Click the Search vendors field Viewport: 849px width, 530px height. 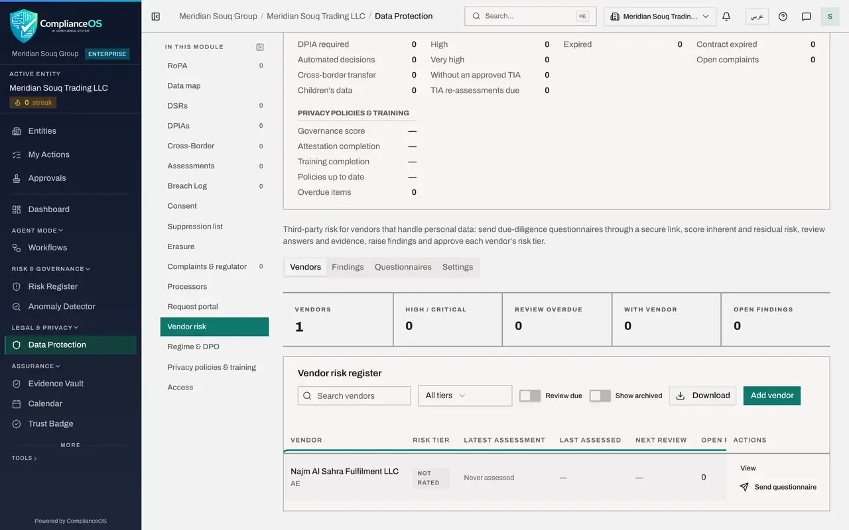[354, 396]
